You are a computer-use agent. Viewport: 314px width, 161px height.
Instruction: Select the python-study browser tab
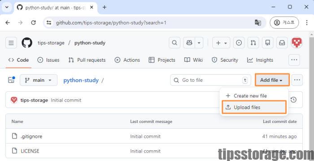[56, 8]
